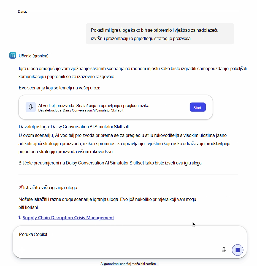257x266 pixels.
Task: Stop generating with the square button
Action: click(x=237, y=250)
